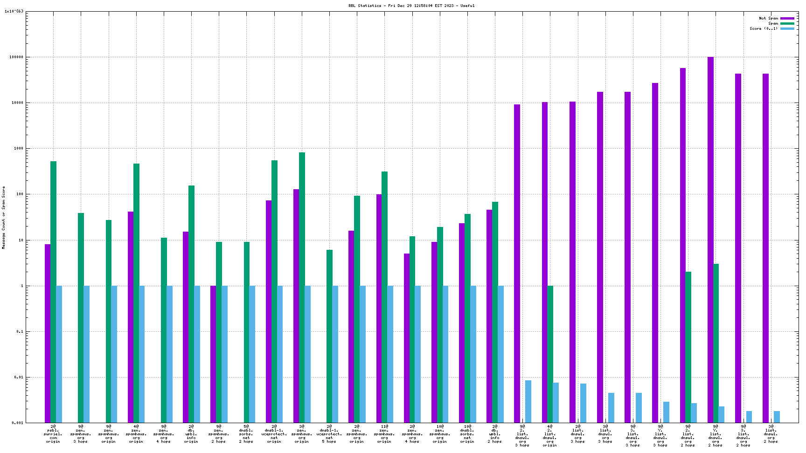This screenshot has height=453, width=806.
Task: Click the purple Not Spam legend swatch
Action: tap(787, 19)
